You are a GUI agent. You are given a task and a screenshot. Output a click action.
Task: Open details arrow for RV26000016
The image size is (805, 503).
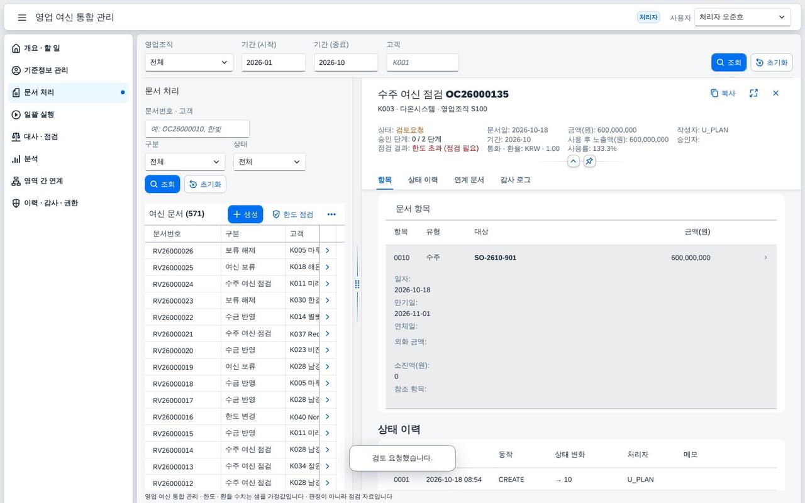(327, 417)
